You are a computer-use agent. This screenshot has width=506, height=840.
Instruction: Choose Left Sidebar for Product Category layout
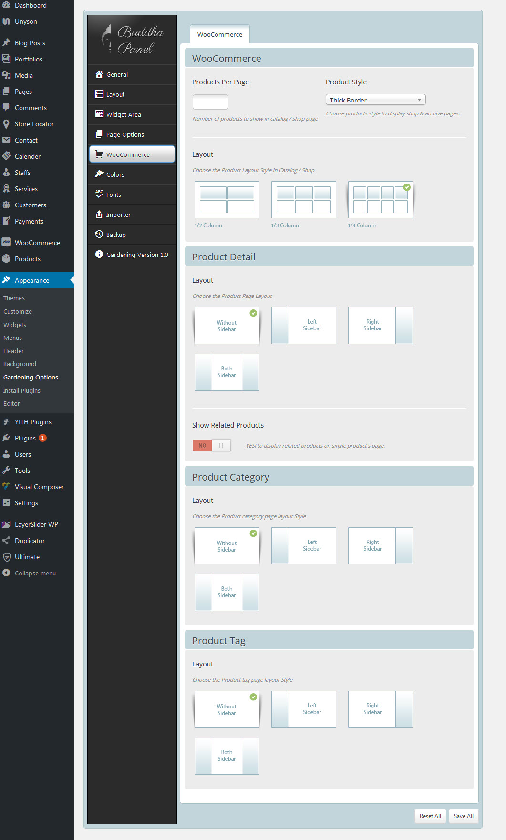[304, 546]
